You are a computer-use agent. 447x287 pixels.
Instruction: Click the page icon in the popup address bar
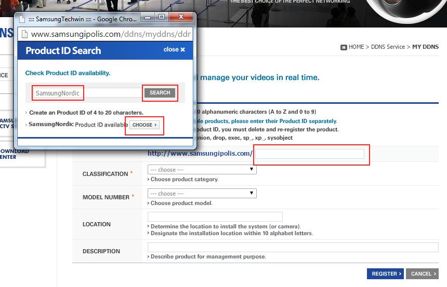[25, 34]
